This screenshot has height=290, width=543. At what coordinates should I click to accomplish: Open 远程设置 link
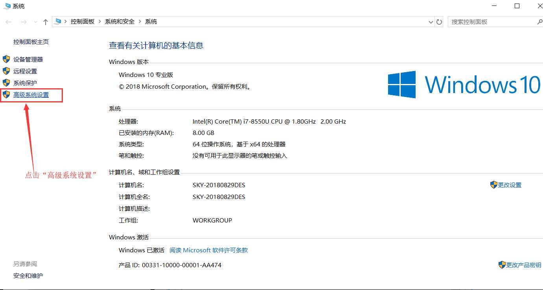coord(25,71)
